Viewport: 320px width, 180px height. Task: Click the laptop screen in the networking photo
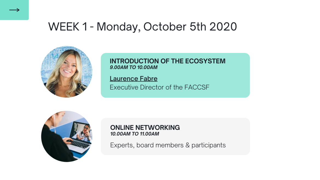(x=82, y=132)
